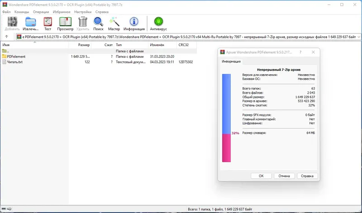362x213 pixels.
Task: Click the dialog's archive title icon
Action: [222, 52]
